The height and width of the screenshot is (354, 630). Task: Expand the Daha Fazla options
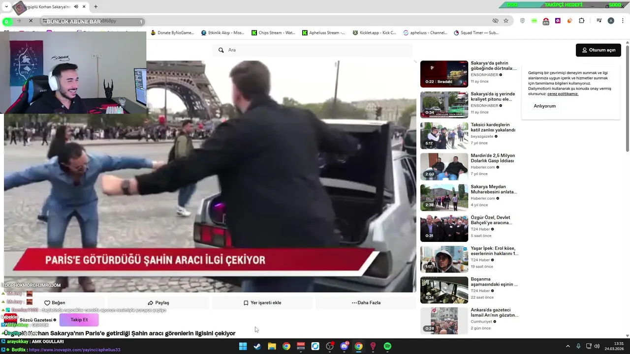(x=366, y=303)
